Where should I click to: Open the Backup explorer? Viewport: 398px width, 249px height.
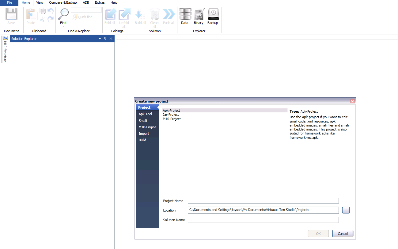point(213,16)
